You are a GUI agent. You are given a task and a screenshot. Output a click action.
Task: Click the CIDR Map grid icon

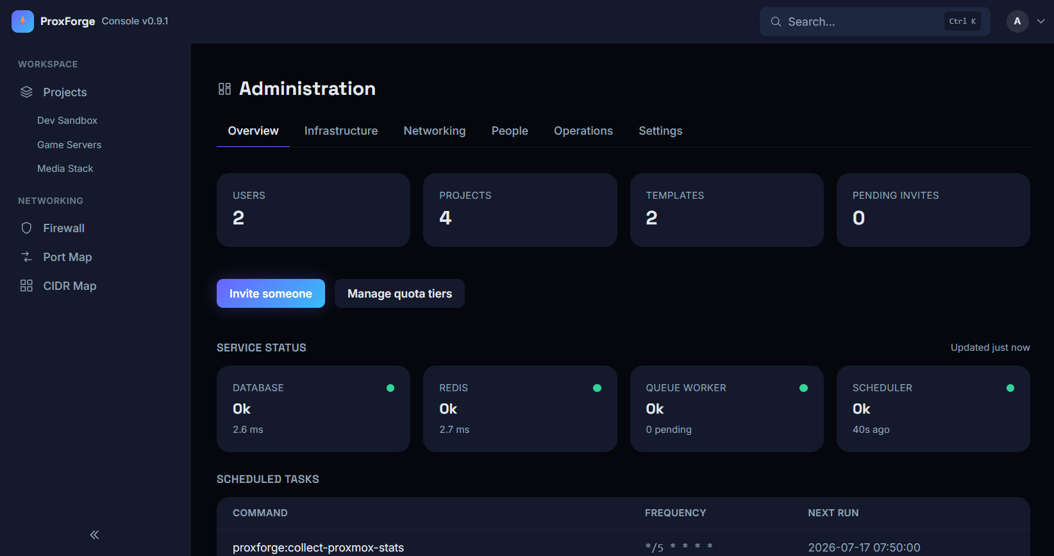coord(26,286)
